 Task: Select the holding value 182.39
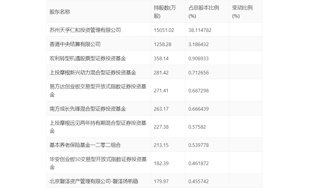point(161,163)
